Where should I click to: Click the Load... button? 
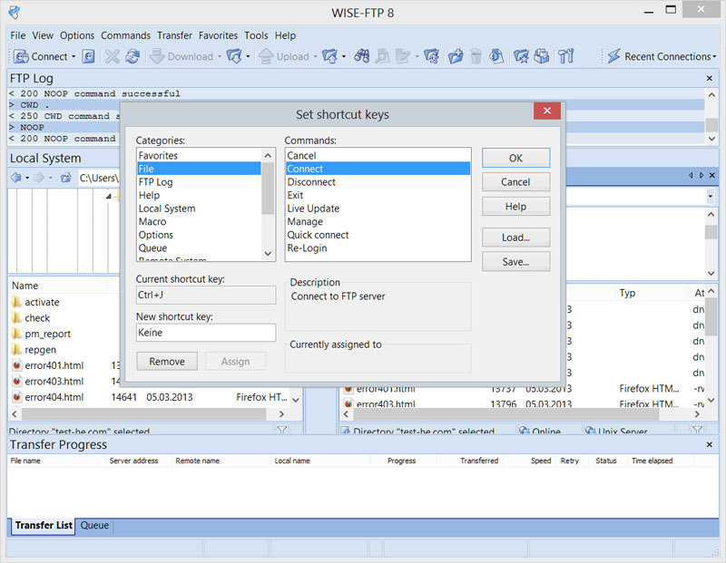(515, 238)
